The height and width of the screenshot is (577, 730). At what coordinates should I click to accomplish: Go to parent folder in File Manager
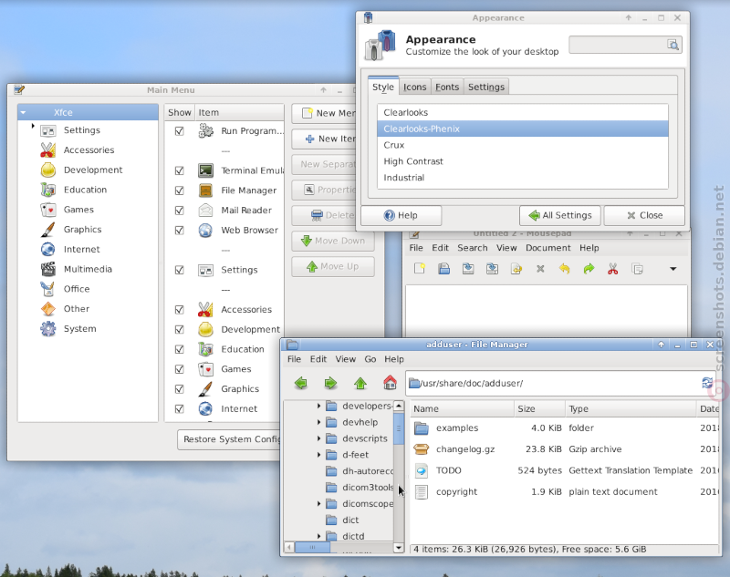[360, 383]
